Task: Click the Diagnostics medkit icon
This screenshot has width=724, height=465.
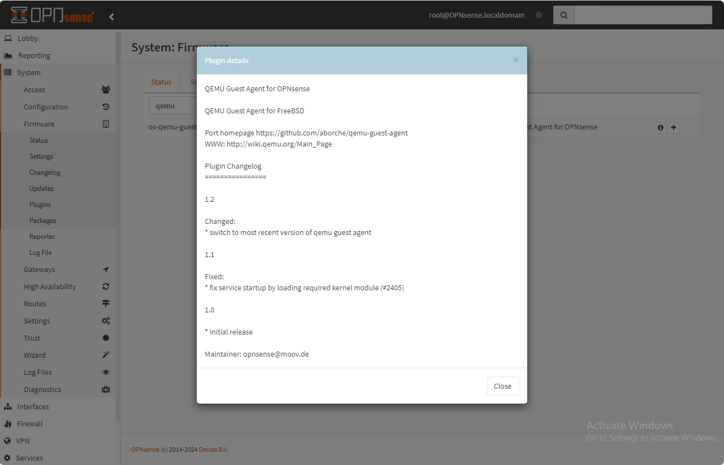Action: tap(106, 389)
